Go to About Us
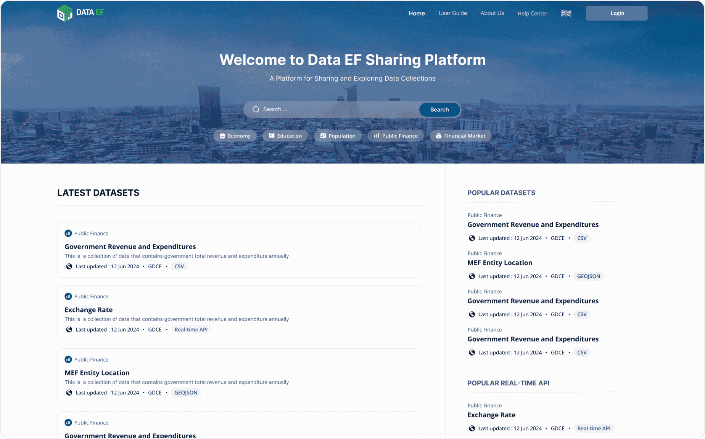 pos(492,13)
